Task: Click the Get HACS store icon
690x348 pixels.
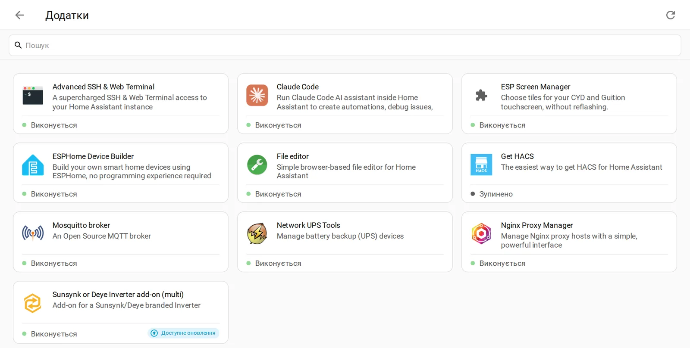Action: tap(481, 165)
